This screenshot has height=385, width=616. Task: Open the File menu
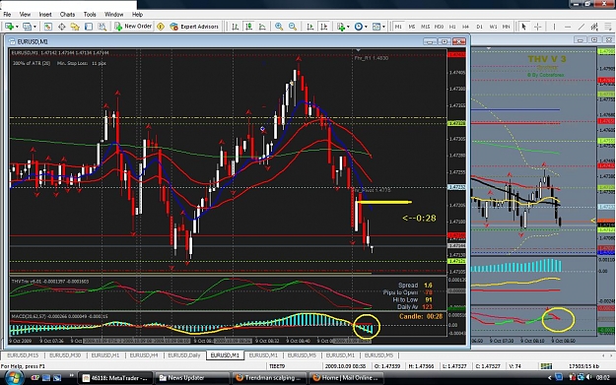[x=7, y=15]
